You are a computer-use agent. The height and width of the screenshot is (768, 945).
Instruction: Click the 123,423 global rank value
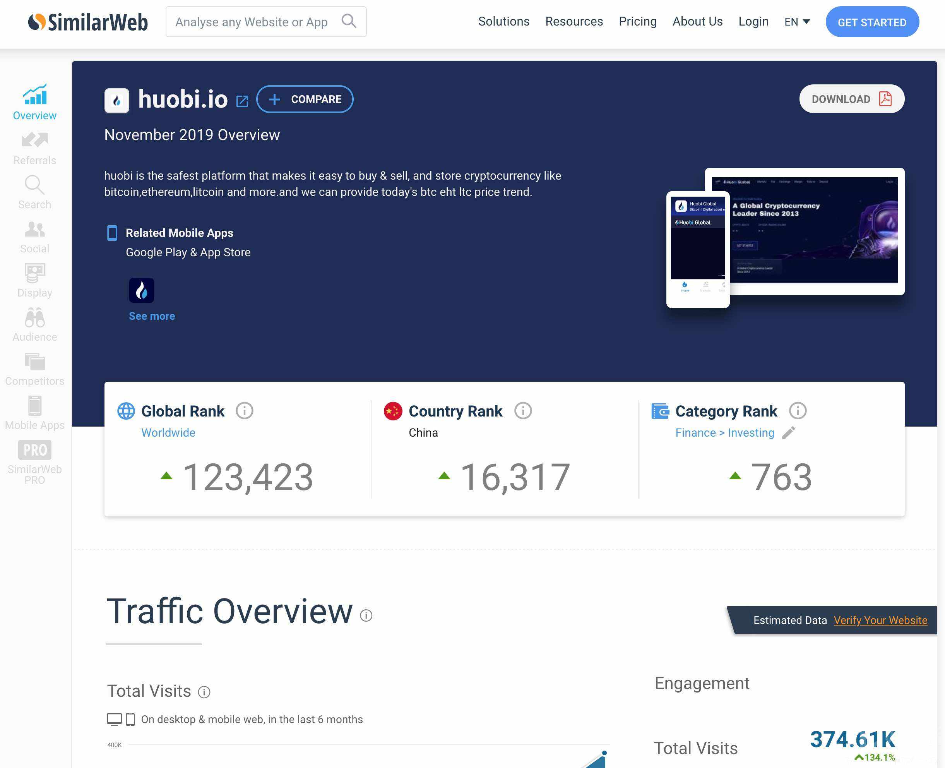click(248, 477)
